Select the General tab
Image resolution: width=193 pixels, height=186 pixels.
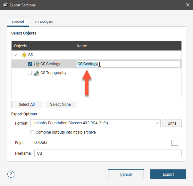point(18,22)
